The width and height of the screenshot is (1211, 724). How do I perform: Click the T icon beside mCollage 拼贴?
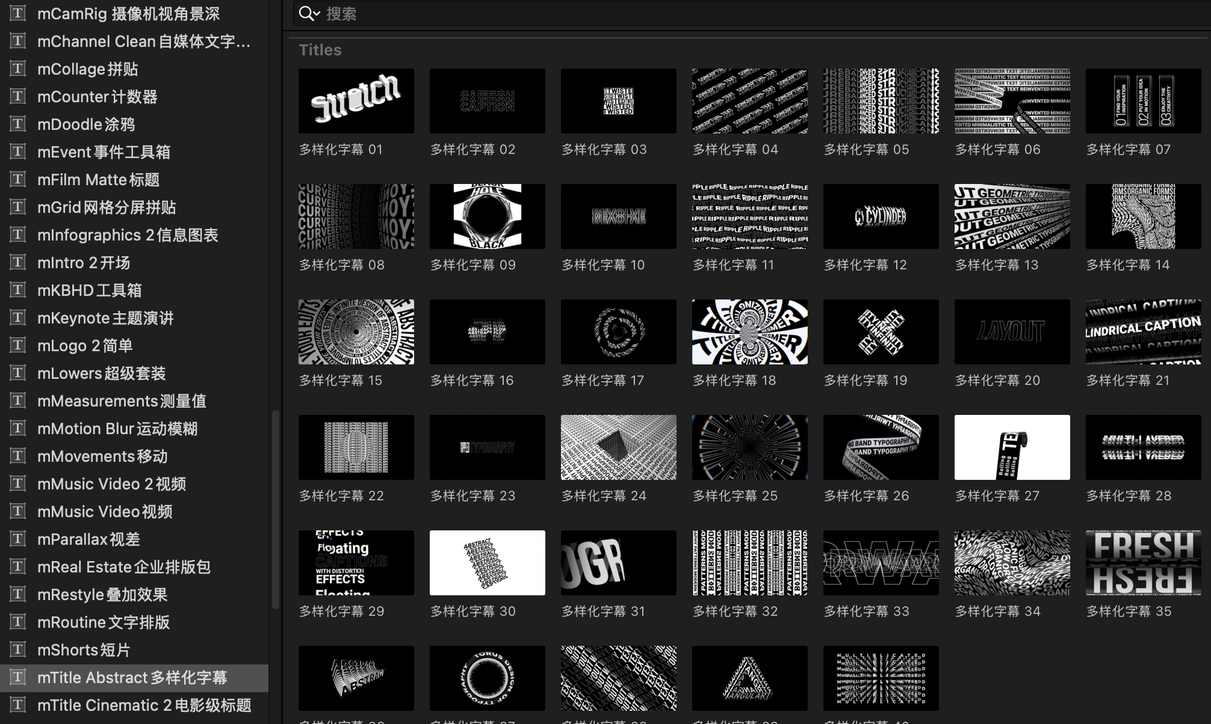pyautogui.click(x=18, y=69)
